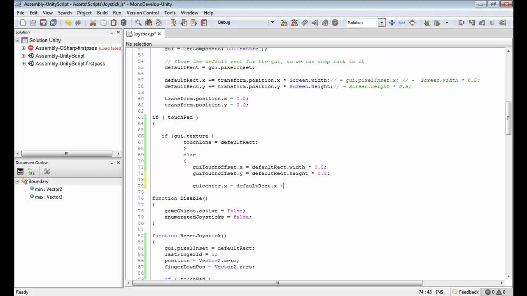Screen dimensions: 527x296
Task: Click Solution panel horizontal scrollbar thumb
Action: click(66, 153)
